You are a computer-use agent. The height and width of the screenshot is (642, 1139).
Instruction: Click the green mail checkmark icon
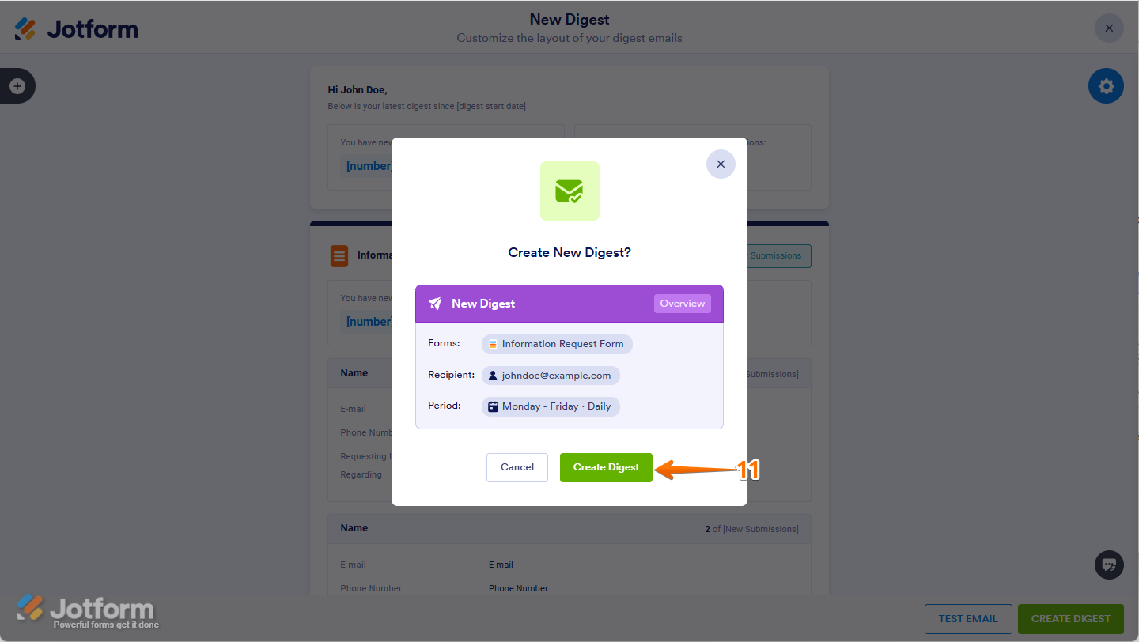[569, 191]
